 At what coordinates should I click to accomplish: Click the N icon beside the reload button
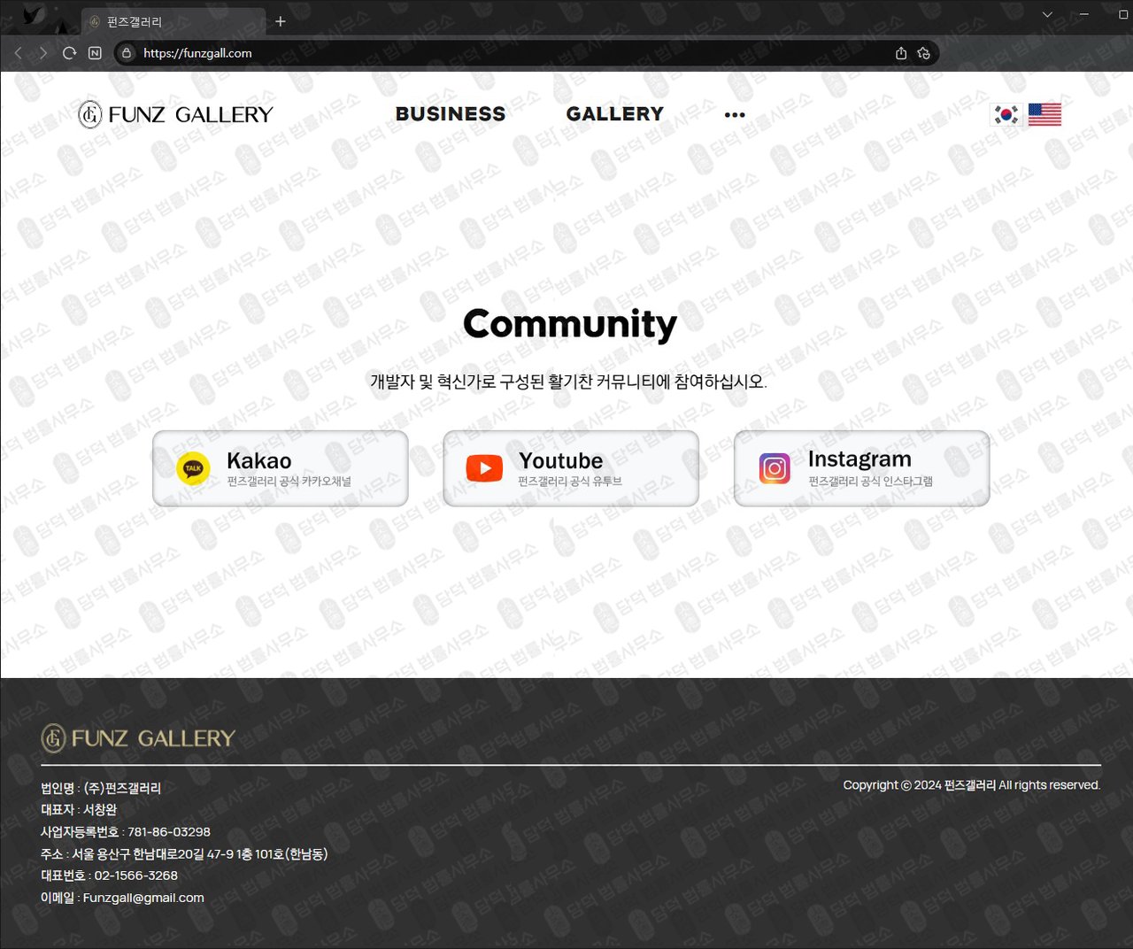click(95, 53)
